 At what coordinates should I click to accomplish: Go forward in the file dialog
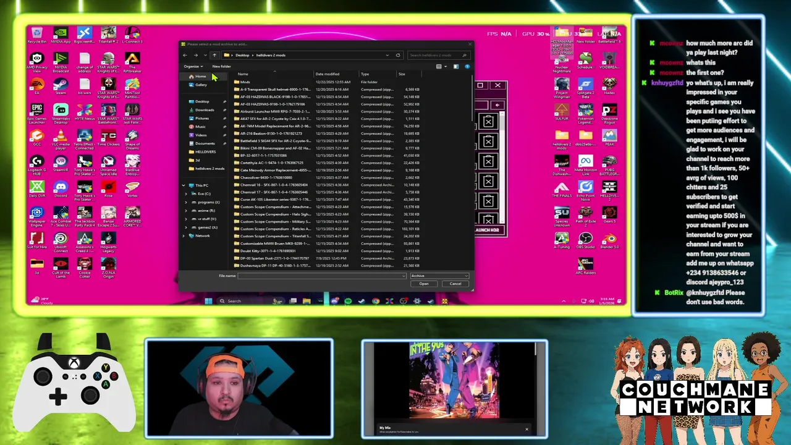[x=196, y=55]
